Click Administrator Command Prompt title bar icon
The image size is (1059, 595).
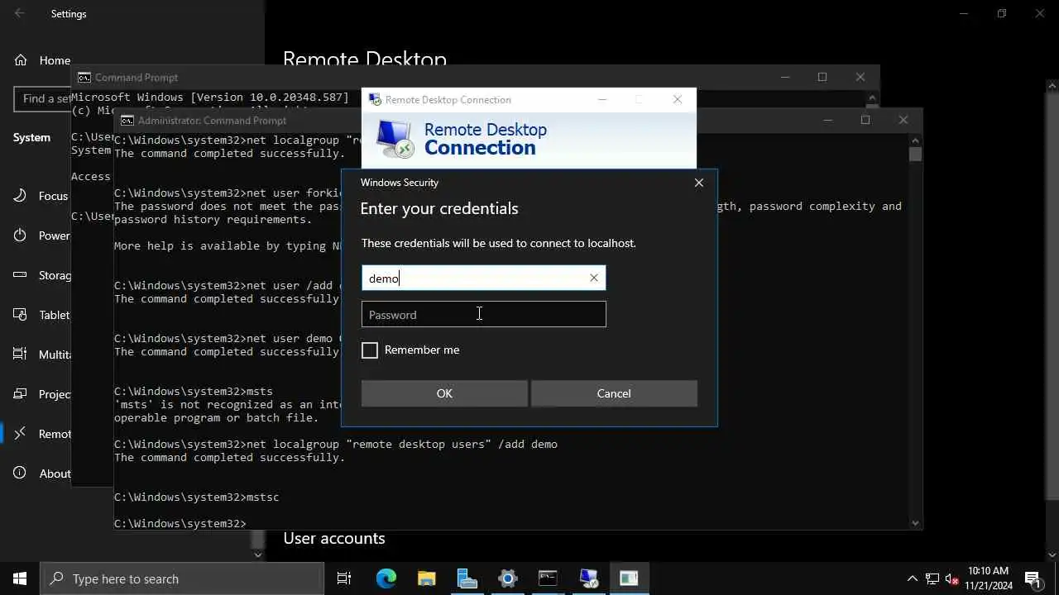click(x=127, y=121)
